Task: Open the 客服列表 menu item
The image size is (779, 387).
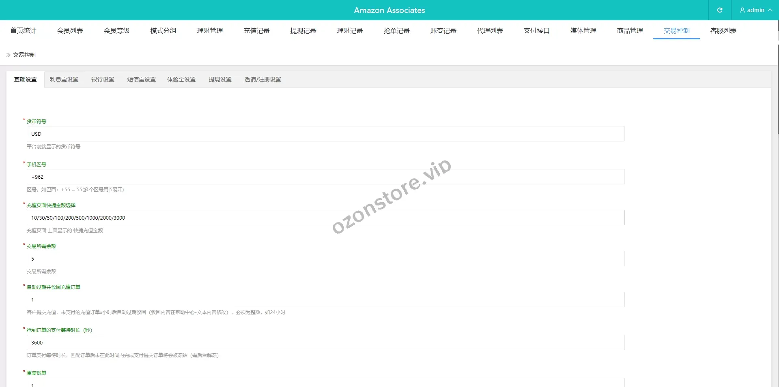Action: (723, 30)
